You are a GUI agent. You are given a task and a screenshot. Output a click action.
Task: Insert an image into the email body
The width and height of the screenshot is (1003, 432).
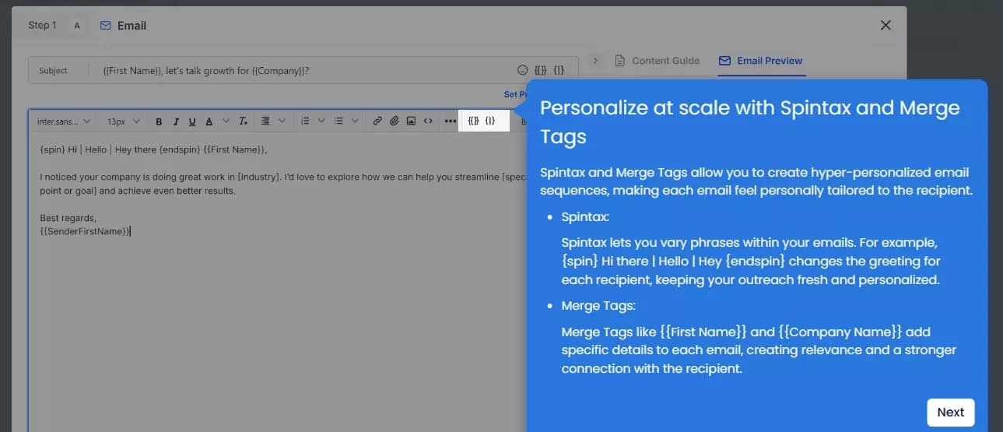coord(411,121)
